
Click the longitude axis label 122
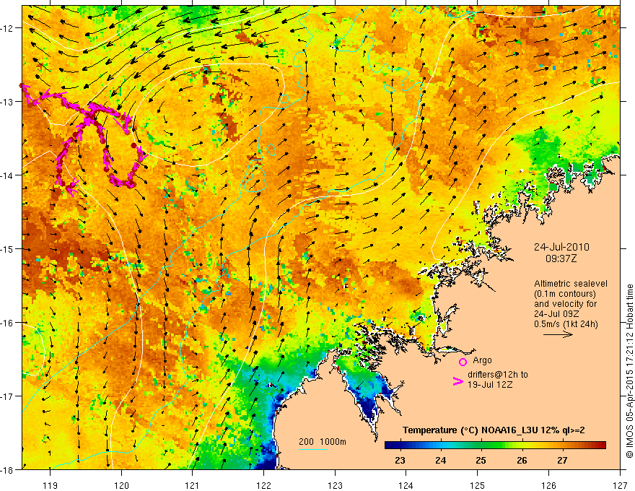coord(263,485)
